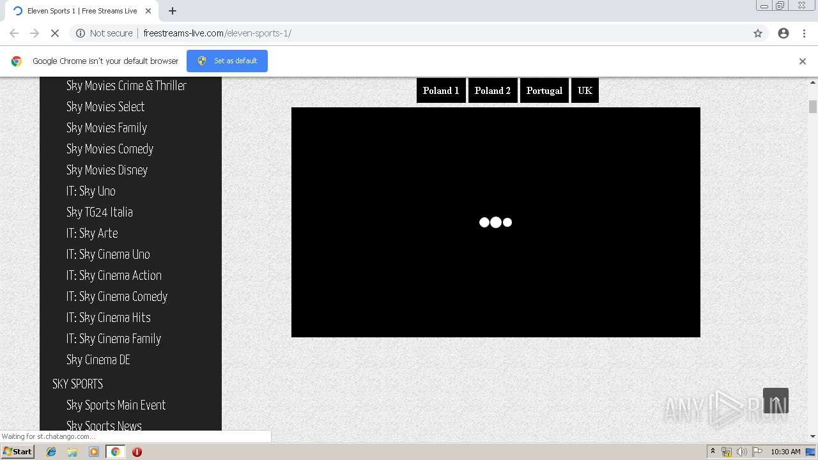Screen dimensions: 818x460
Task: Open Action Center flag icon
Action: 757,452
